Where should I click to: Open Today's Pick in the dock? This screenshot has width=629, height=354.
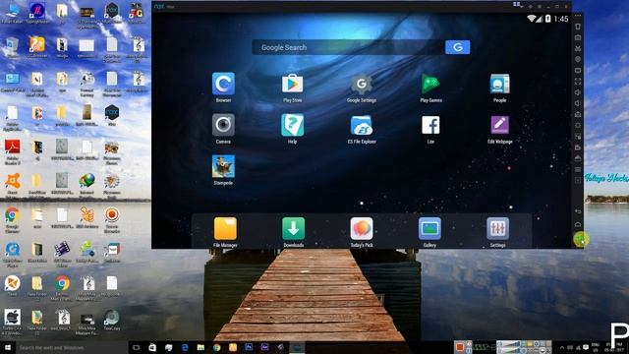click(x=362, y=229)
